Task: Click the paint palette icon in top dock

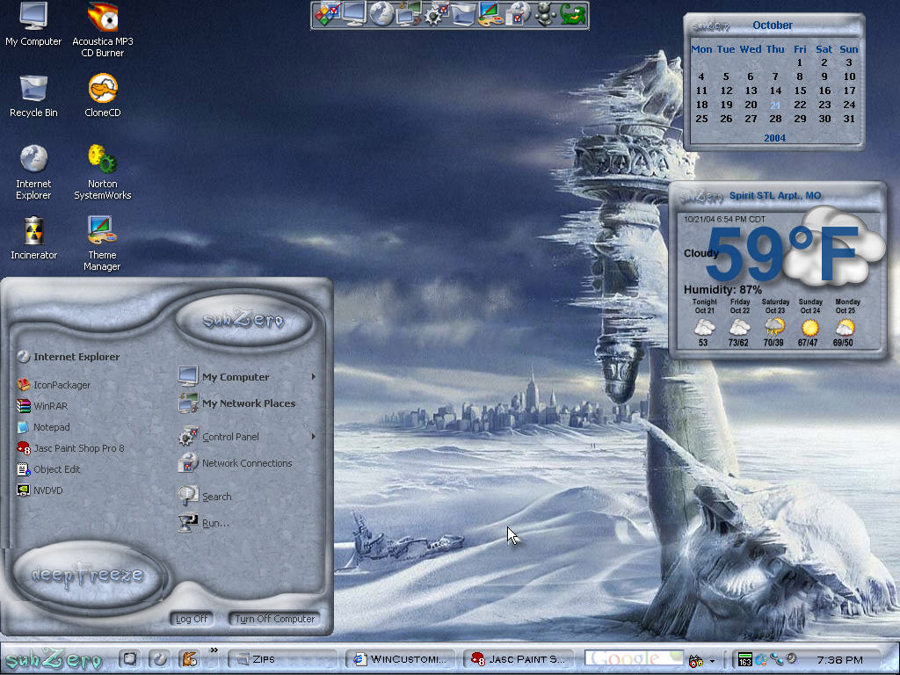Action: pyautogui.click(x=490, y=14)
